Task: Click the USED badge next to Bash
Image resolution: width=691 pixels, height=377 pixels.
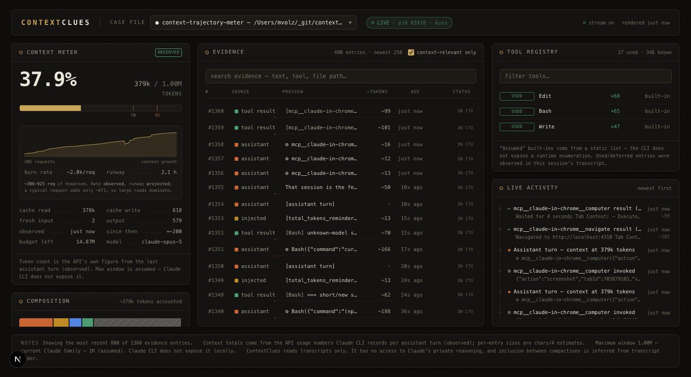Action: (x=517, y=111)
